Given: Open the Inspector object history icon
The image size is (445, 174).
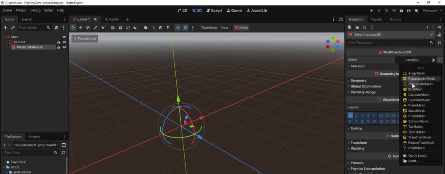Looking at the screenshot, I should click(439, 27).
